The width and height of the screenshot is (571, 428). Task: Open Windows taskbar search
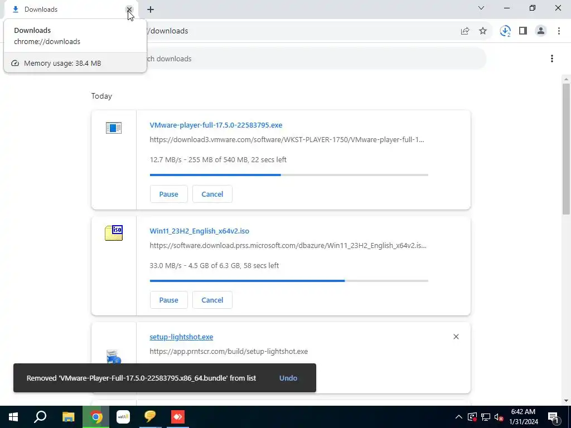(40, 417)
